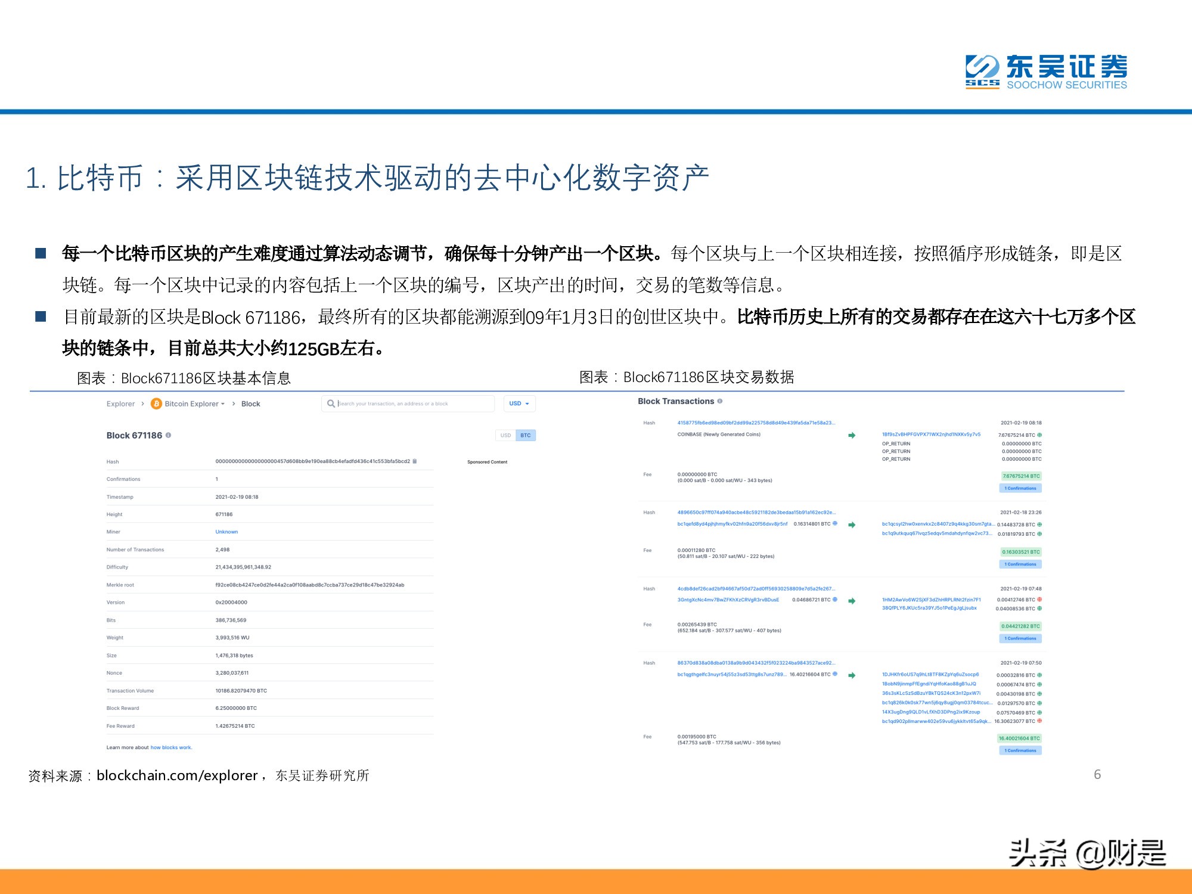This screenshot has height=894, width=1192.
Task: Click the Bitcoin logo in the breadcrumb
Action: pyautogui.click(x=156, y=403)
